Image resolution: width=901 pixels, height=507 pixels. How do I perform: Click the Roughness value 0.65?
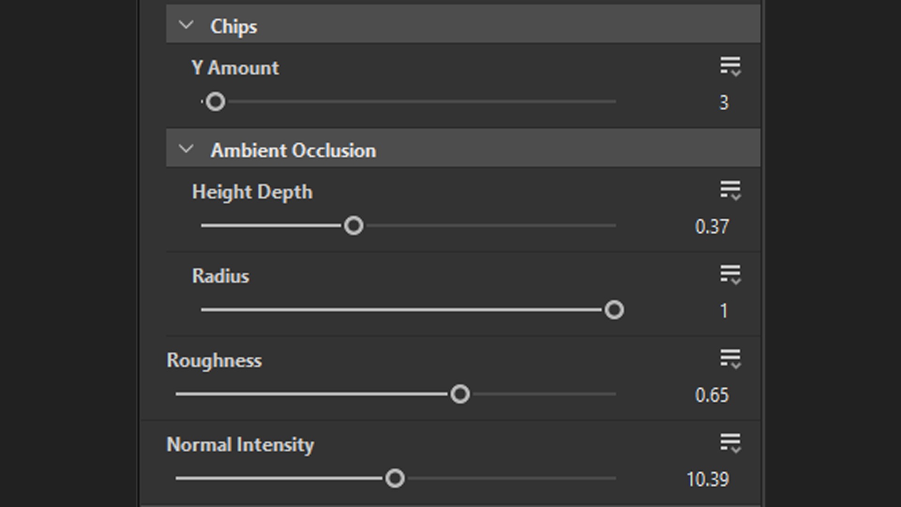click(712, 395)
